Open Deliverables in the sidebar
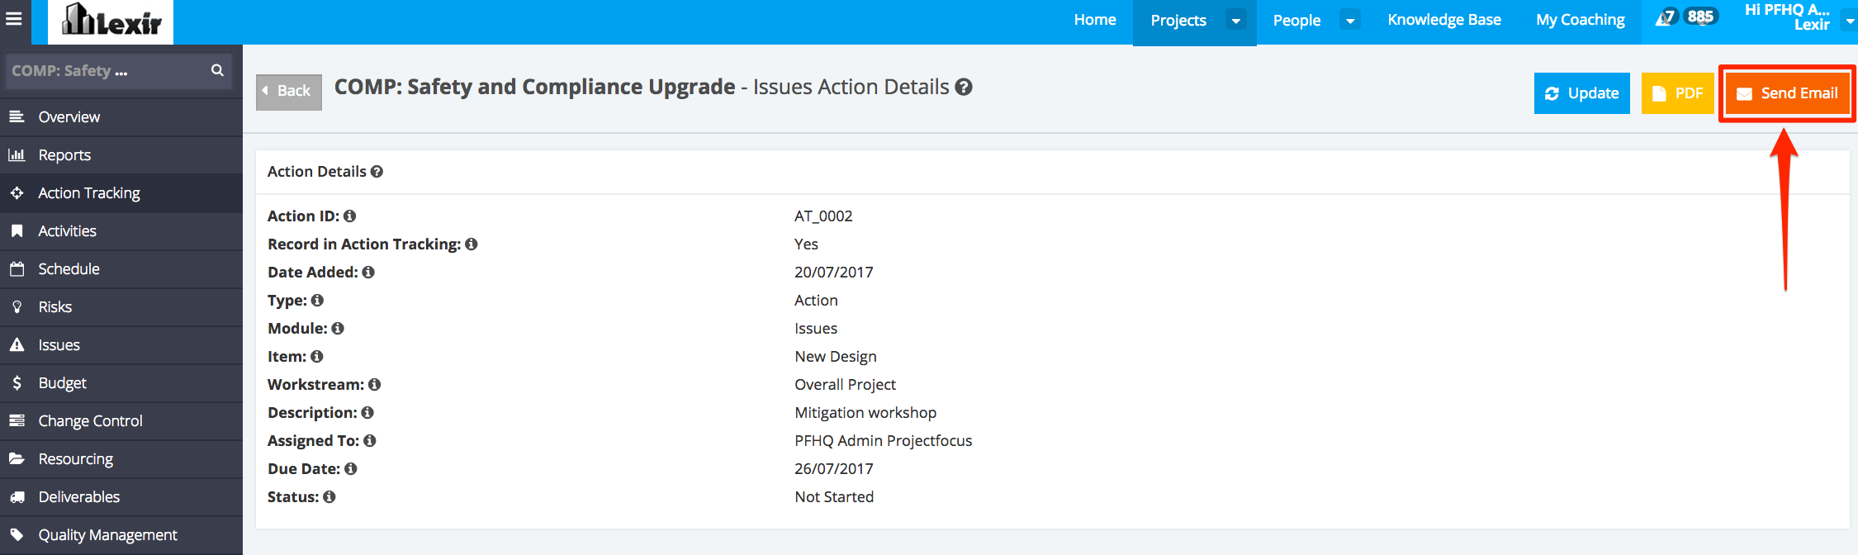Viewport: 1858px width, 555px height. pos(121,497)
